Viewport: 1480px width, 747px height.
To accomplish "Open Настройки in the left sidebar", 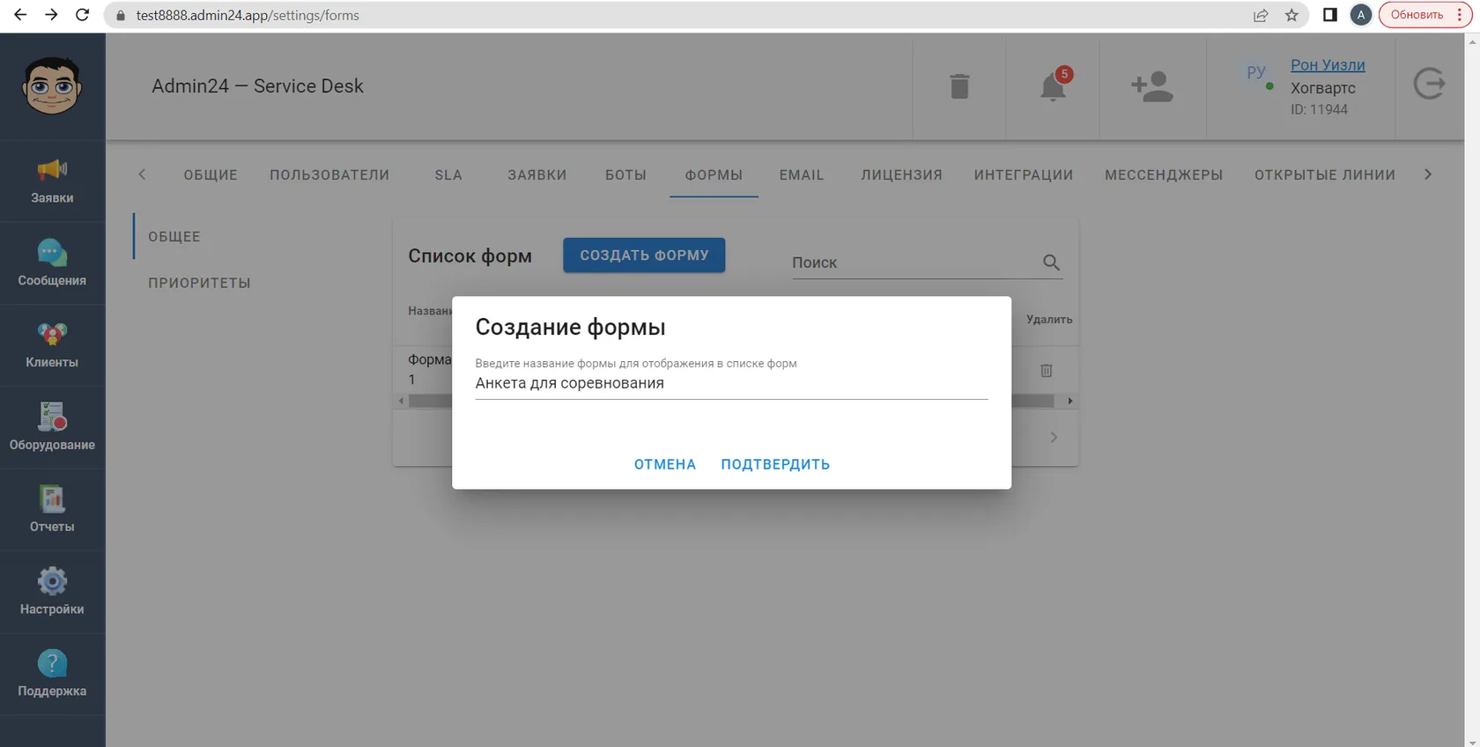I will tap(52, 592).
